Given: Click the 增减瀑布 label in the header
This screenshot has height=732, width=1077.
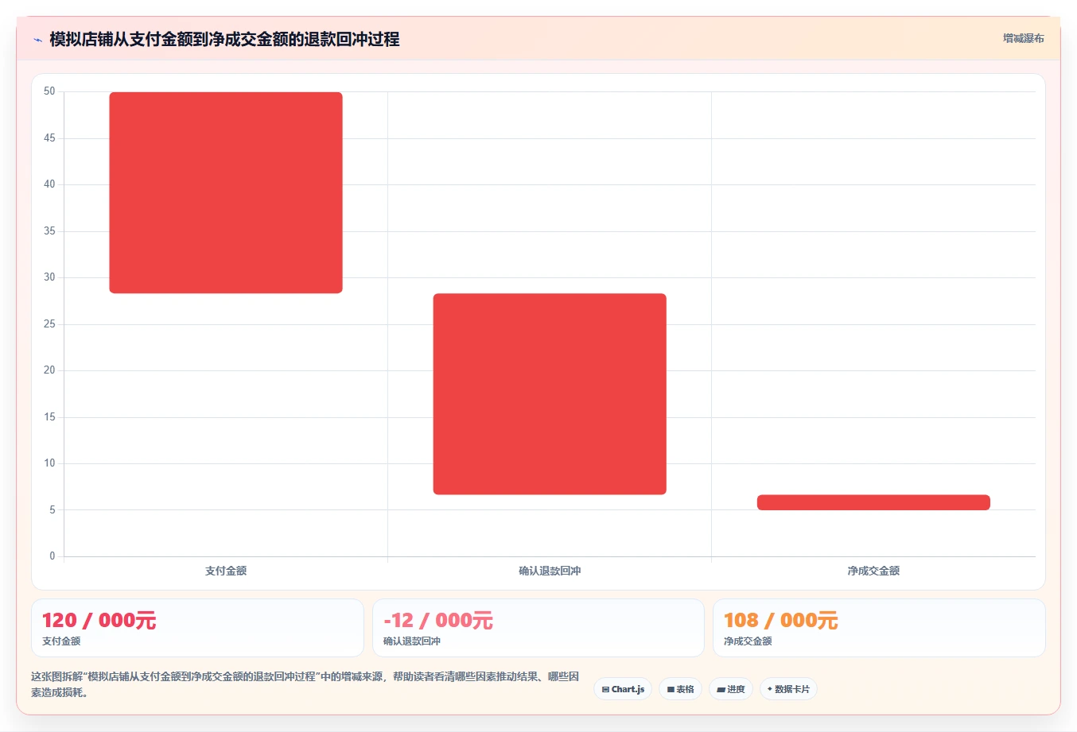Looking at the screenshot, I should click(1023, 38).
